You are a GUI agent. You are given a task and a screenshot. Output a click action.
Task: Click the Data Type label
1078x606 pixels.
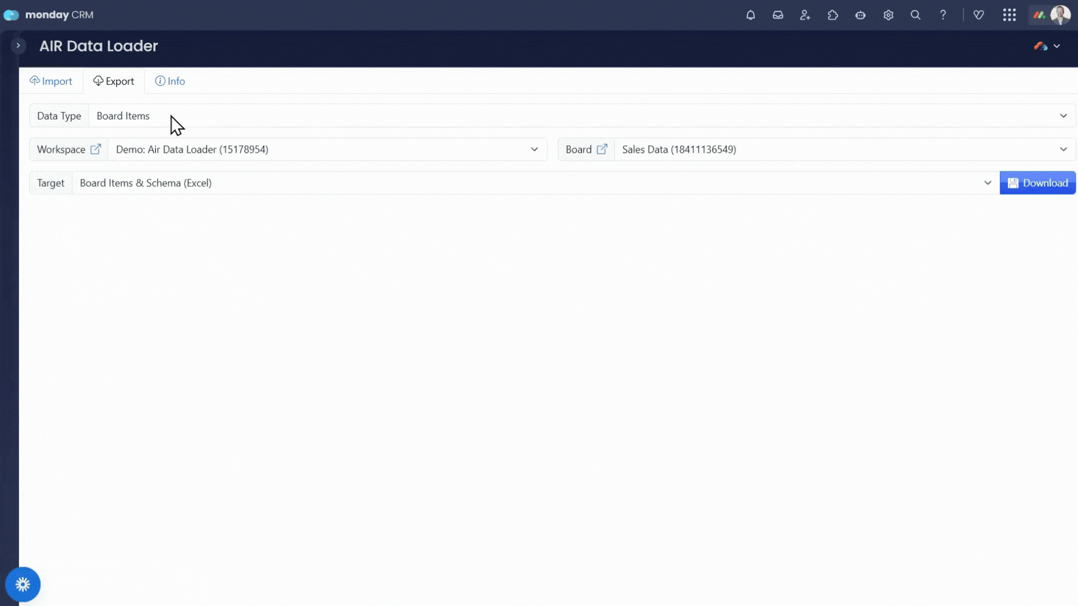(x=59, y=116)
